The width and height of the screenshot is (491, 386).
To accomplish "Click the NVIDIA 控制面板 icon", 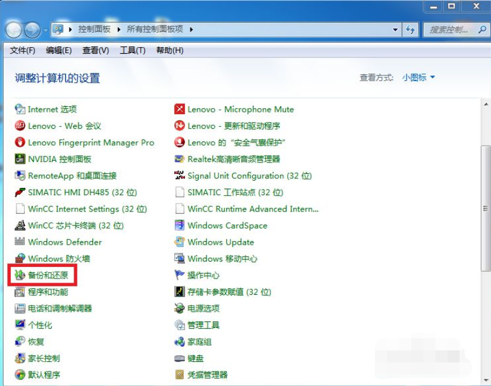I will click(20, 159).
